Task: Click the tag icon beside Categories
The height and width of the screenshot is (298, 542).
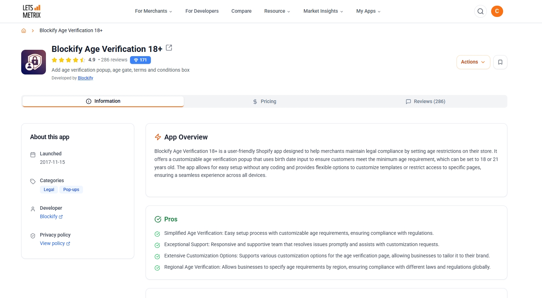Action: coord(33,181)
